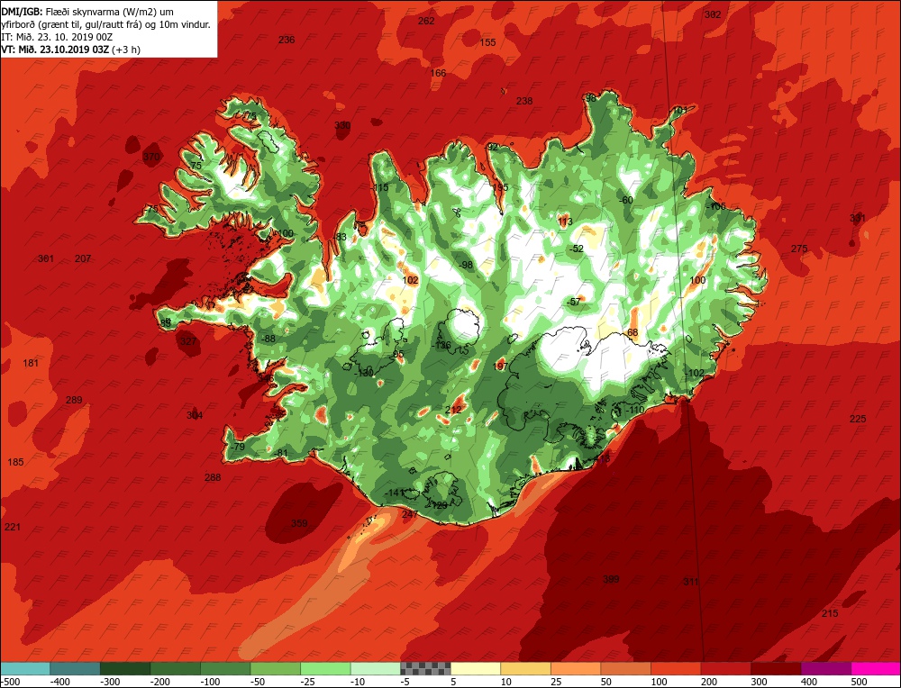Select the light orange 25 to 50 swatch
Viewport: 901px width, 688px height.
point(576,668)
